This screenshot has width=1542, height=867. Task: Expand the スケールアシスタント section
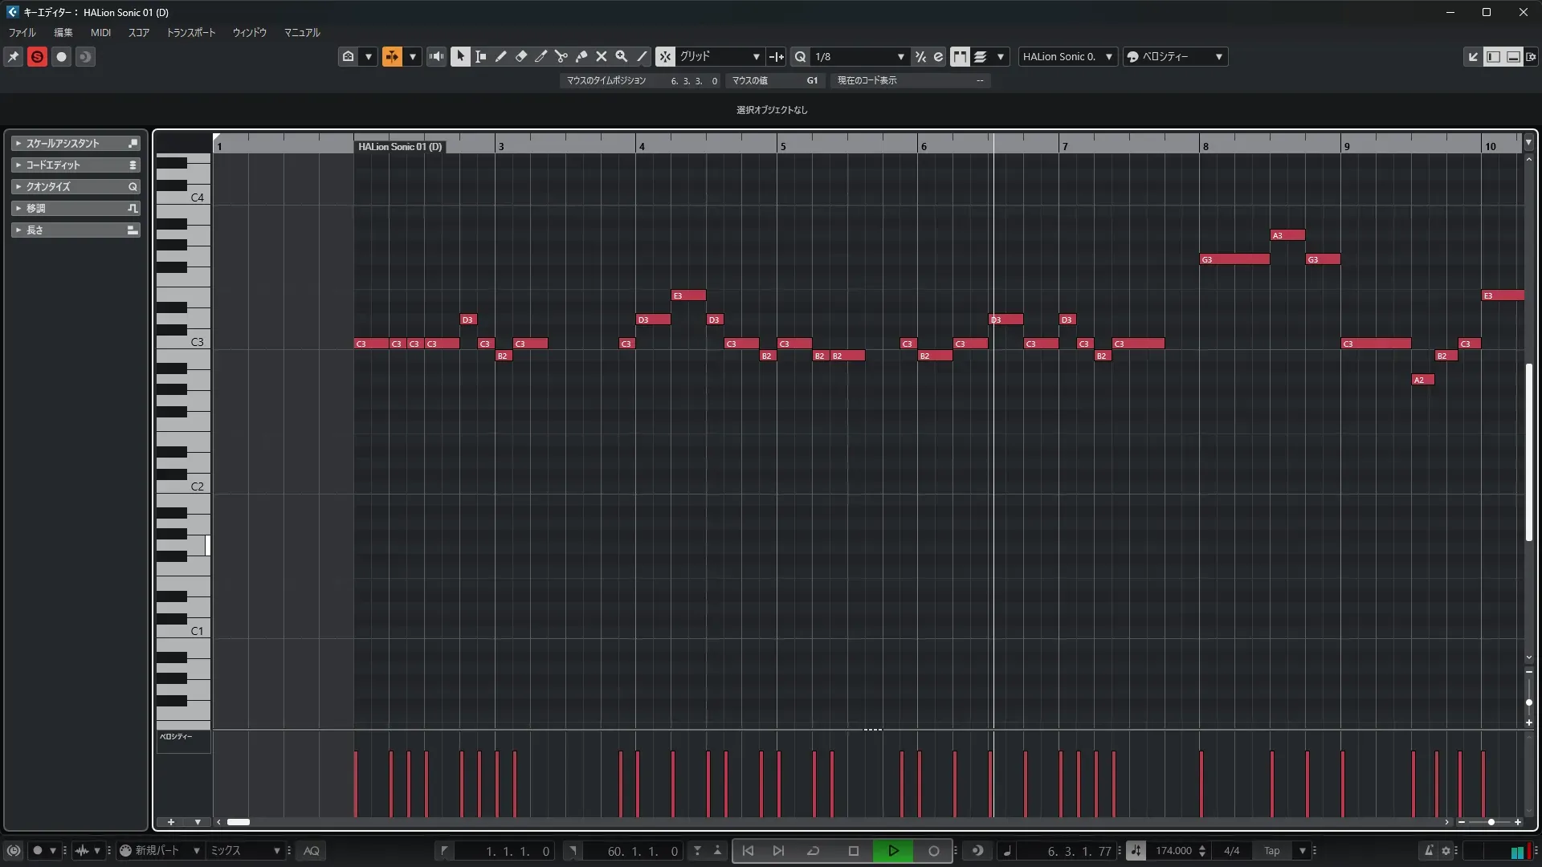click(63, 143)
